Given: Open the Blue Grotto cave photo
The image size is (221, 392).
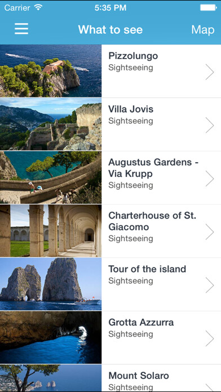Looking at the screenshot, I should click(x=51, y=337).
